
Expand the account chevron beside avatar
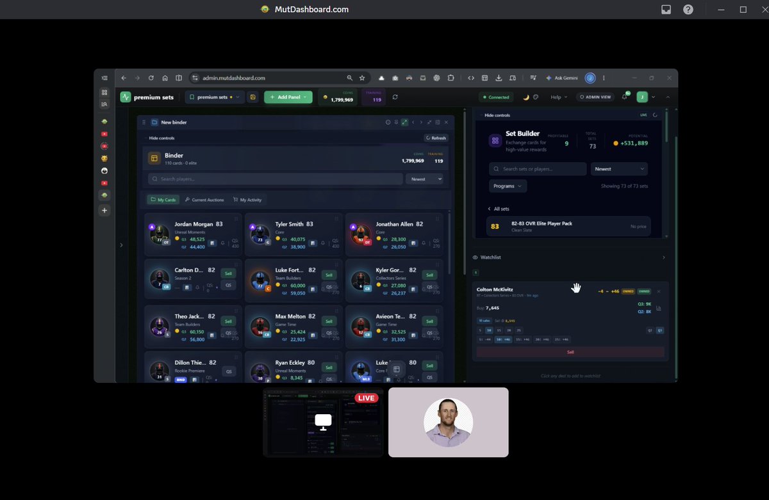pyautogui.click(x=653, y=97)
